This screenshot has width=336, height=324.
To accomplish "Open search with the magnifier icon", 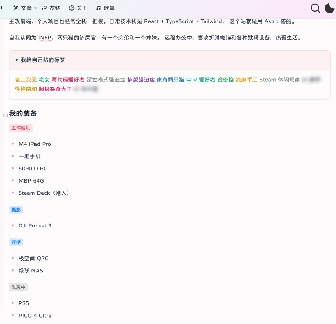I will point(315,8).
